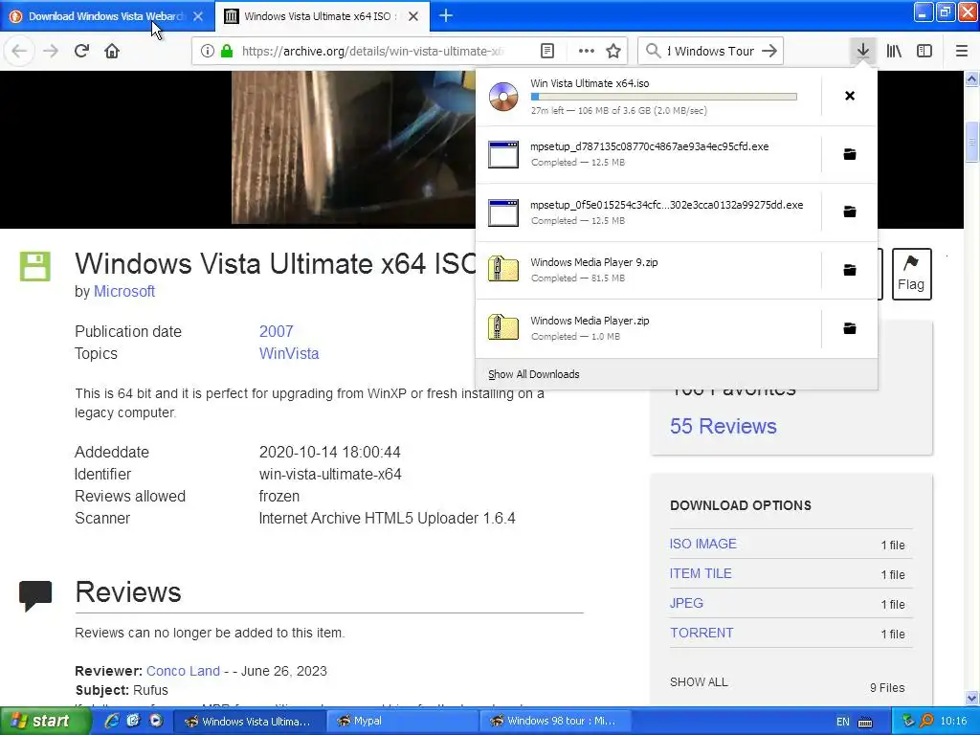Click the green padlock security icon
The image size is (980, 735).
point(227,52)
